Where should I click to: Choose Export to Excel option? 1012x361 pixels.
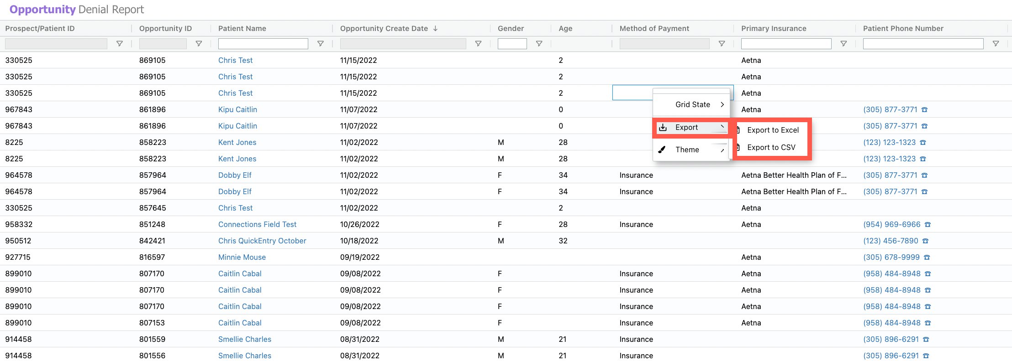[x=772, y=130]
